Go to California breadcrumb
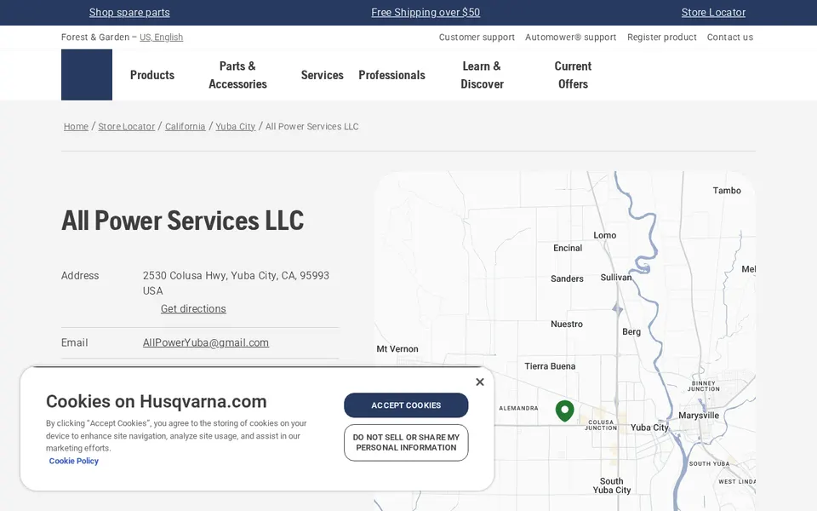 click(185, 126)
